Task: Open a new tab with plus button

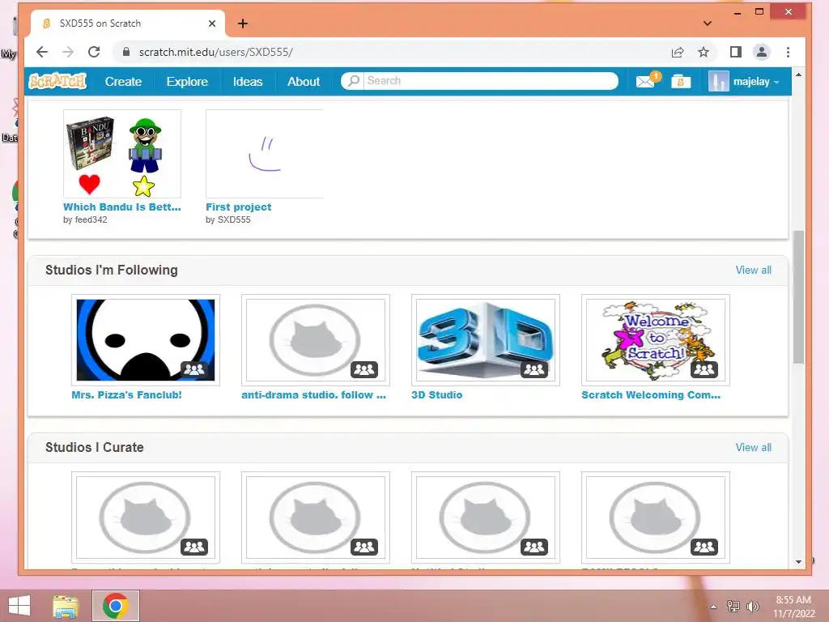Action: [243, 23]
